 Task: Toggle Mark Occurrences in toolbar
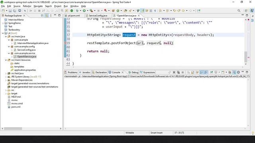click(x=143, y=11)
